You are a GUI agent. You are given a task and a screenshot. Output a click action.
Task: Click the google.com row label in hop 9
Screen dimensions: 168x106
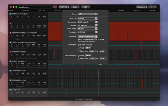coord(16,90)
